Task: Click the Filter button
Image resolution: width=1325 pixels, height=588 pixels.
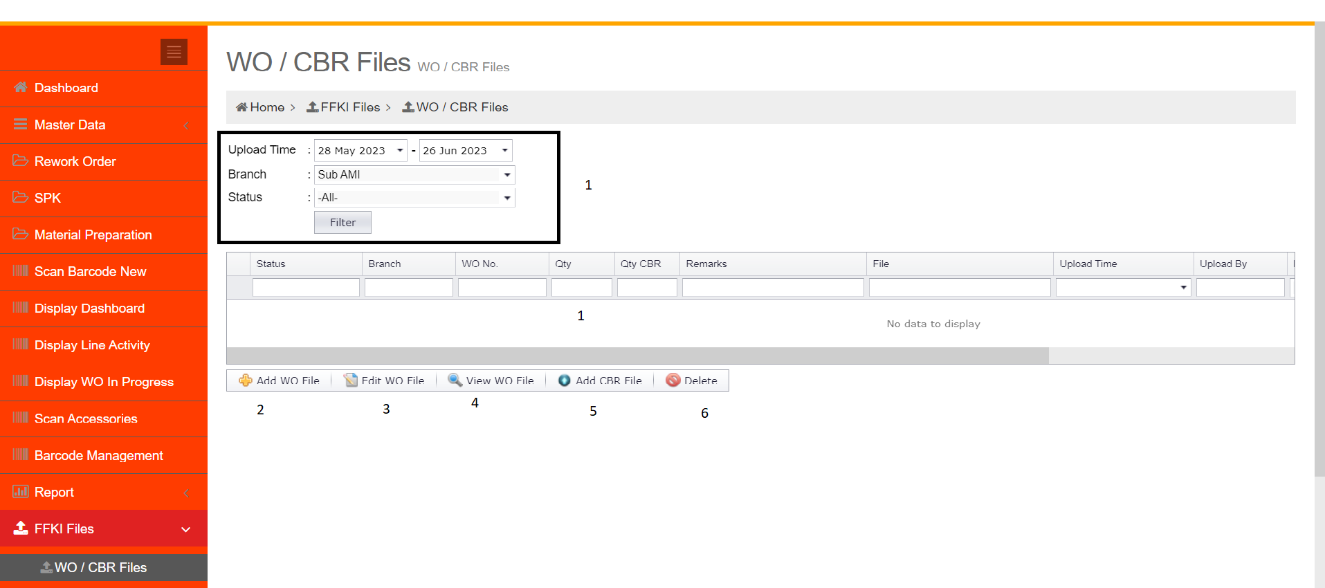Action: pos(342,222)
